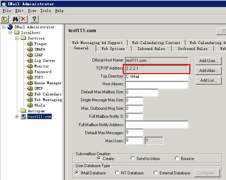226x180 pixels.
Task: Select the Log Server service
Action: click(44, 61)
